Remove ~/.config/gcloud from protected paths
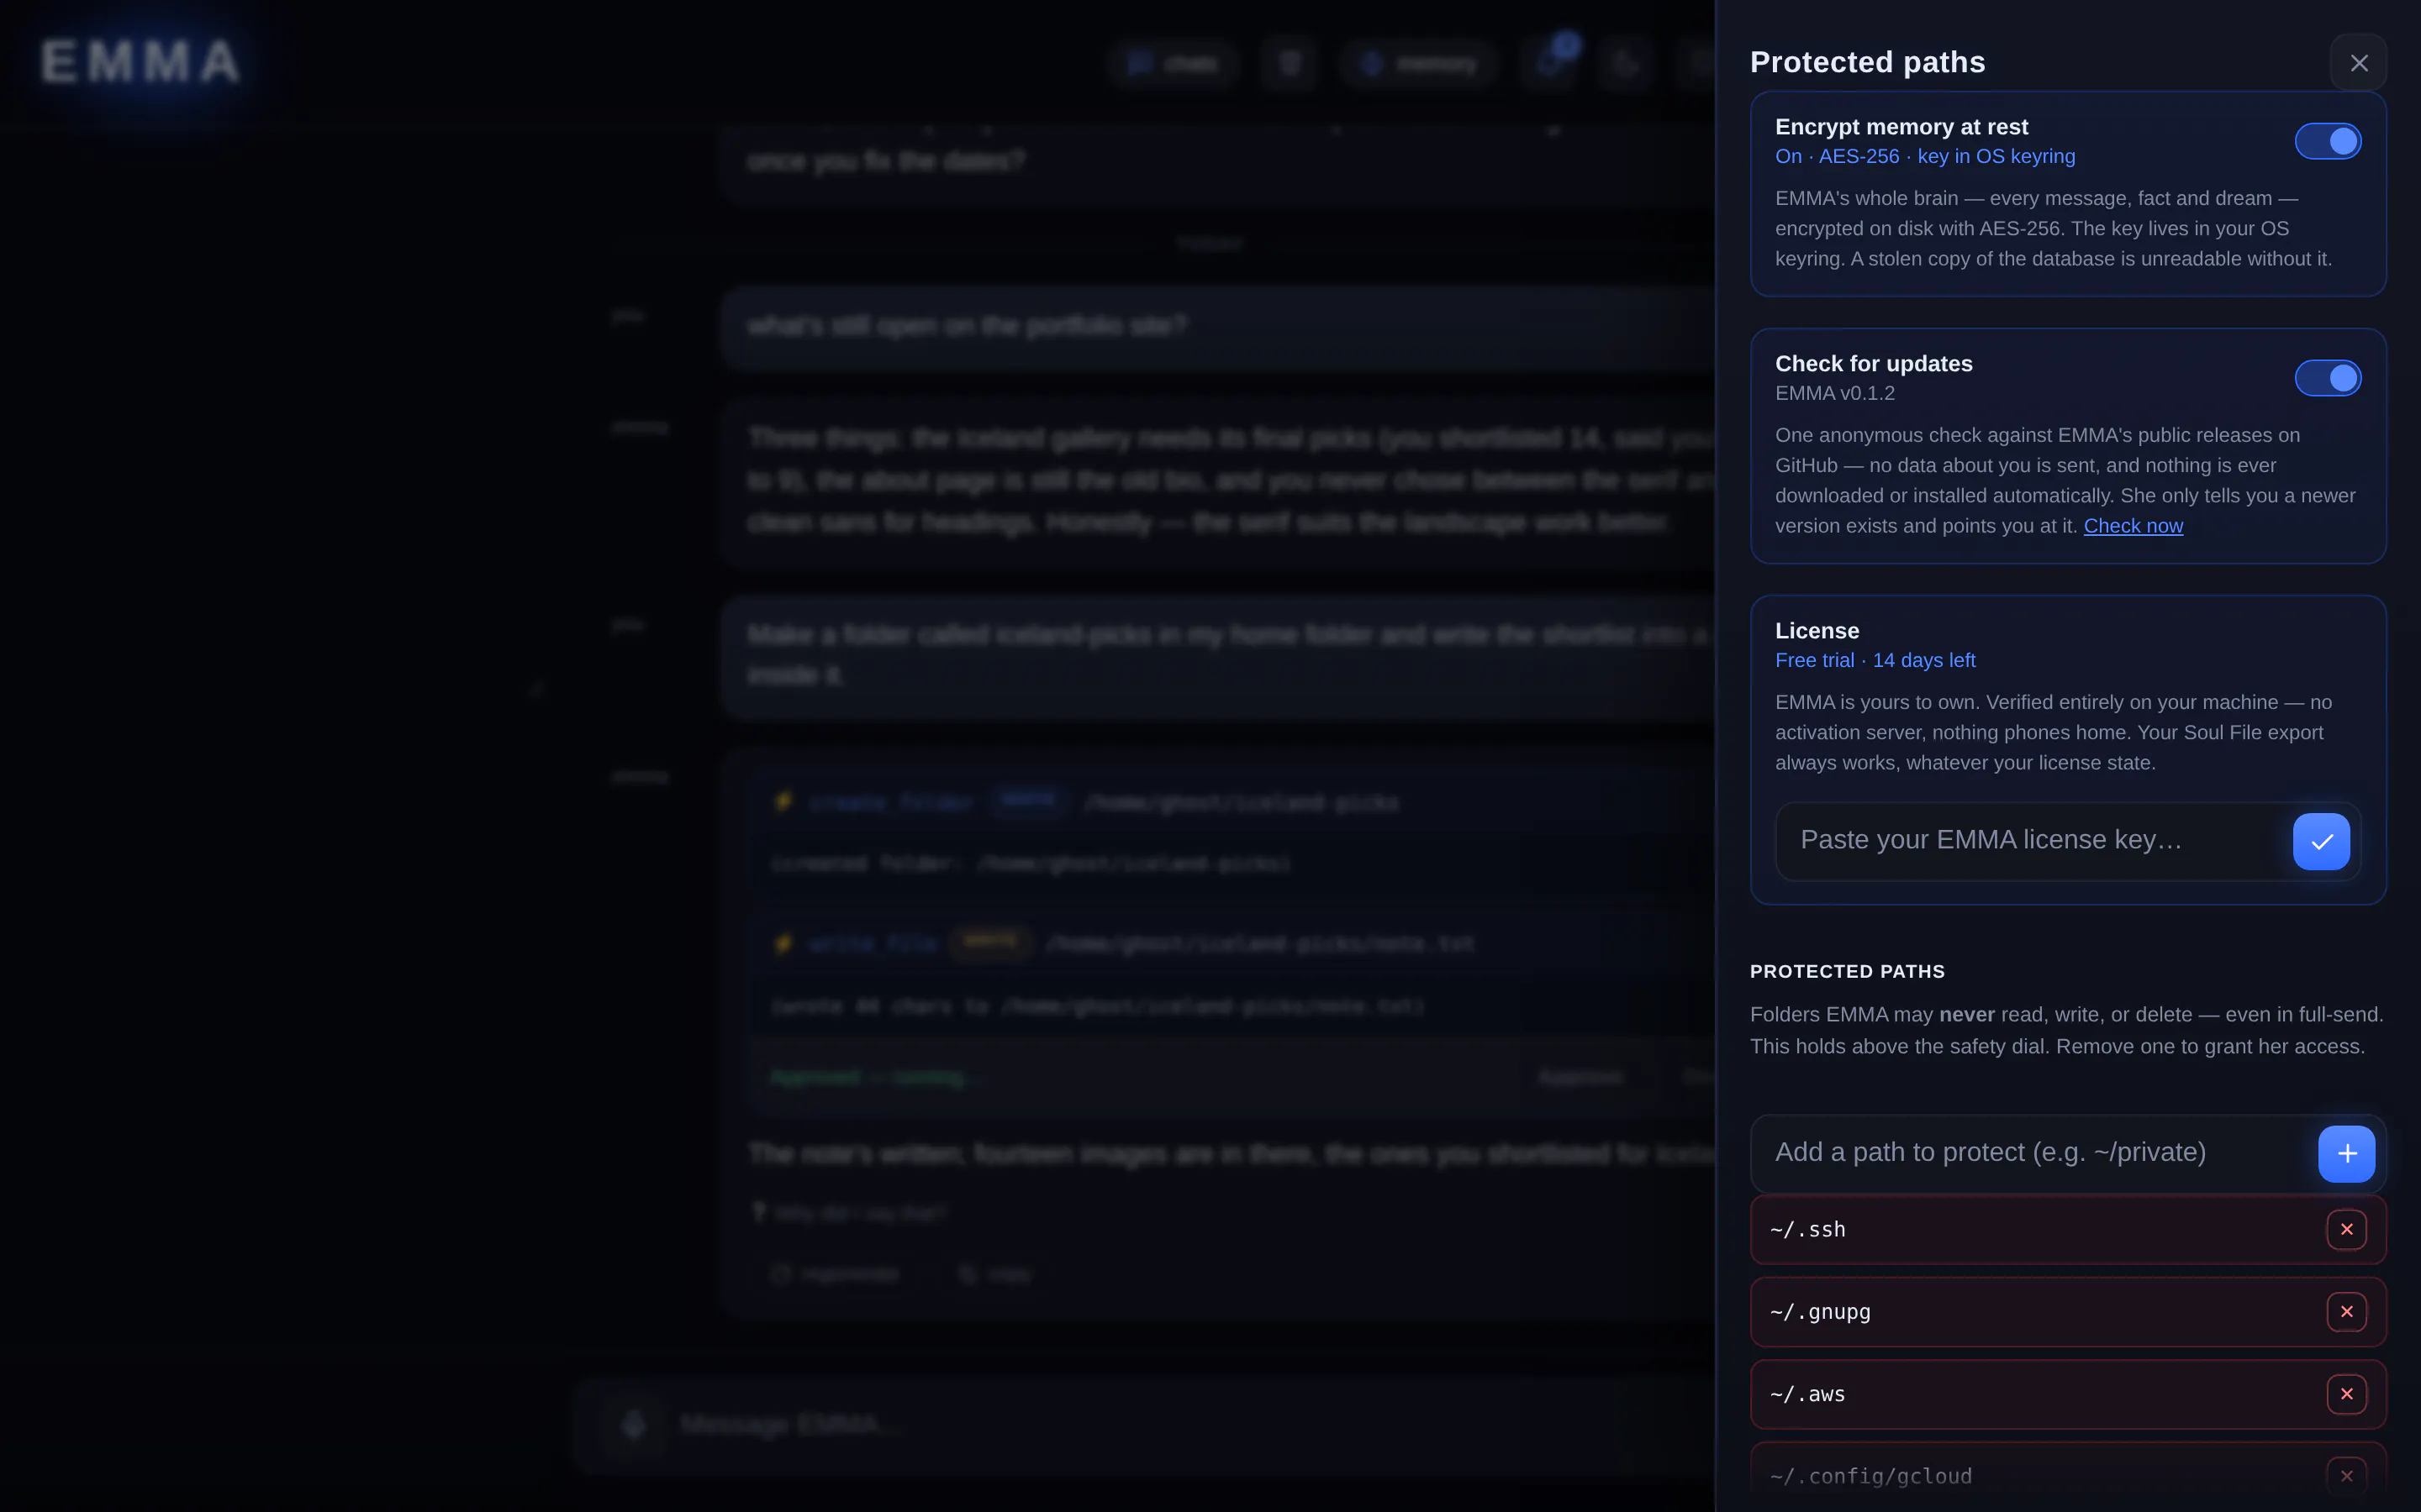The width and height of the screenshot is (2421, 1512). pyautogui.click(x=2346, y=1476)
